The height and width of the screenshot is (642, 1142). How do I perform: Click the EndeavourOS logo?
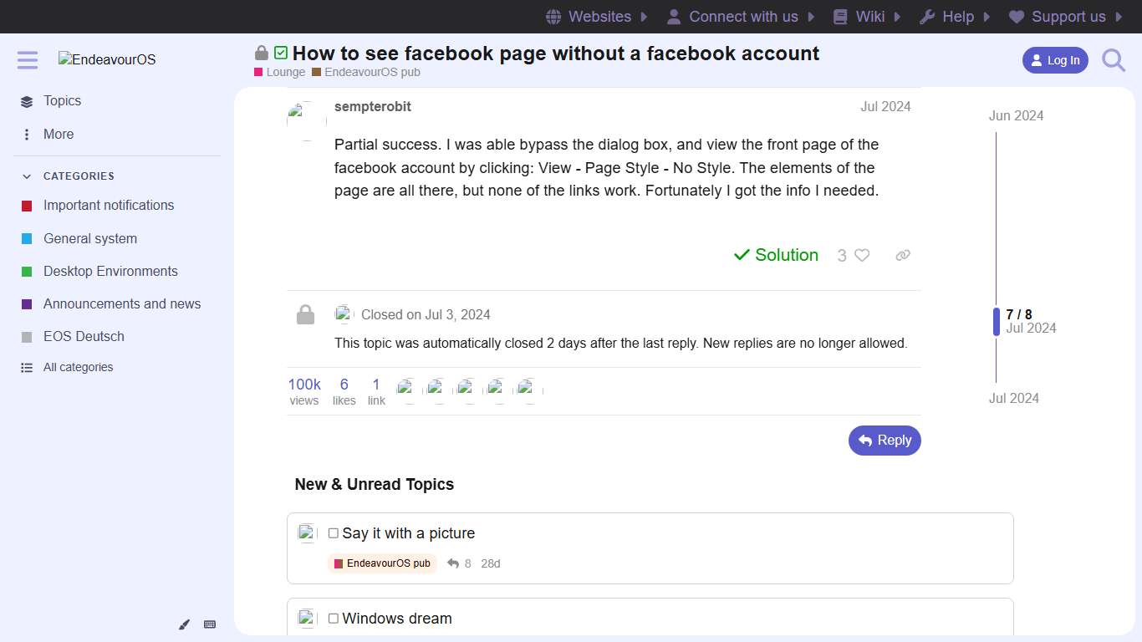click(x=106, y=59)
